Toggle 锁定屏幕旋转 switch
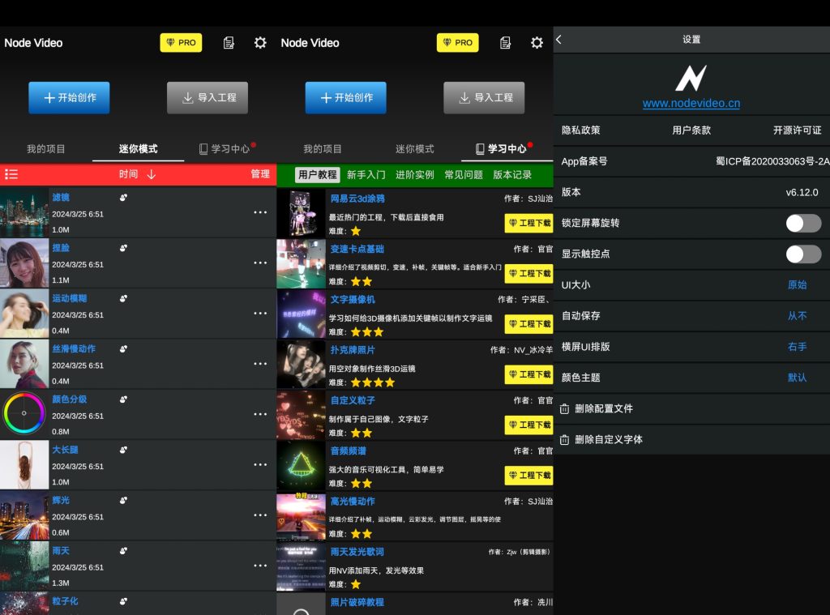This screenshot has height=615, width=830. 803,223
